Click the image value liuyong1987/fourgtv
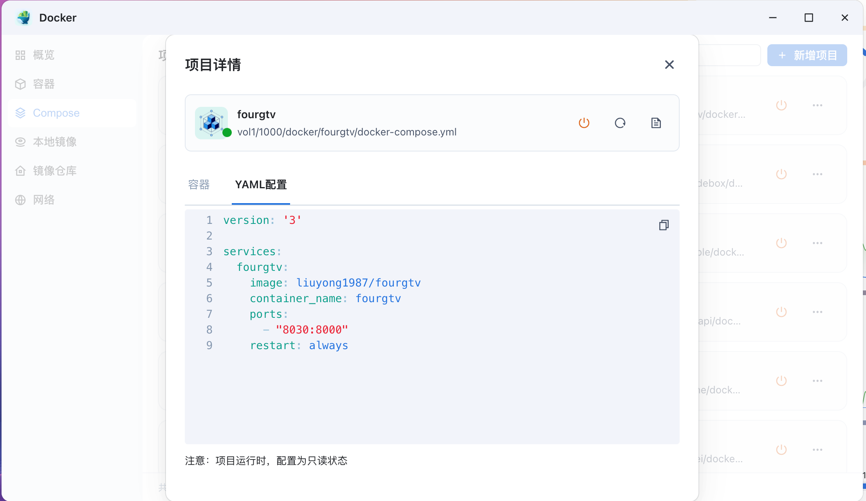 358,283
